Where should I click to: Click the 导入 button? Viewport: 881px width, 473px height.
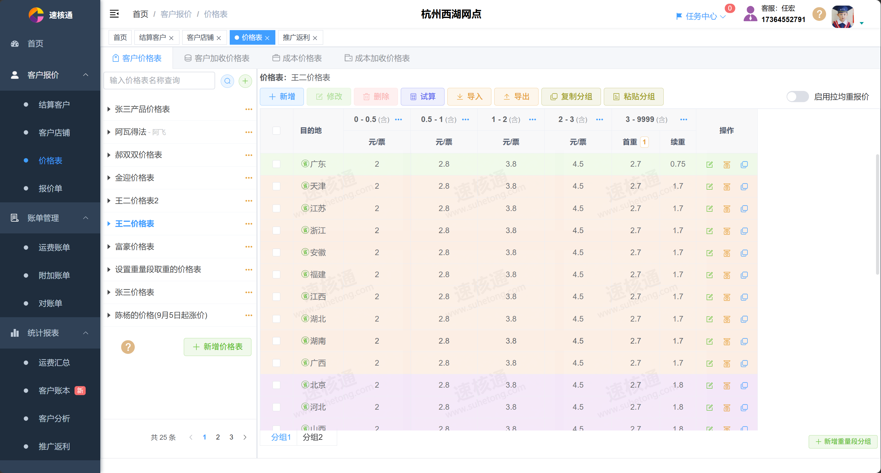point(470,97)
